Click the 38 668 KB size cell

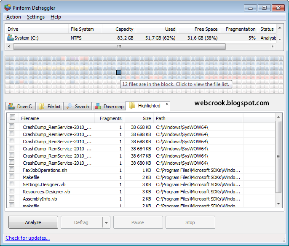click(141, 127)
